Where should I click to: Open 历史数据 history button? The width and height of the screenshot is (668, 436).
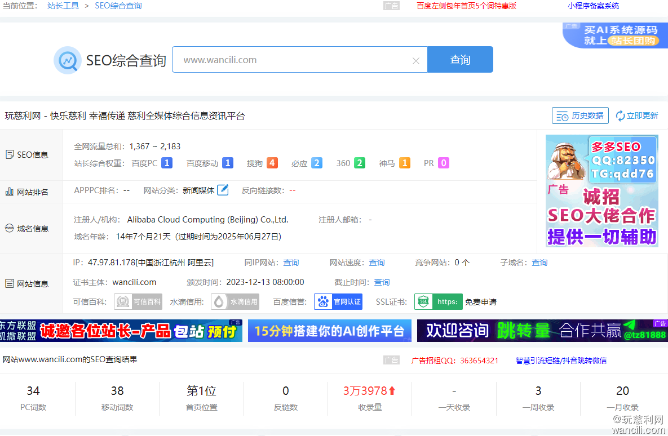[580, 115]
